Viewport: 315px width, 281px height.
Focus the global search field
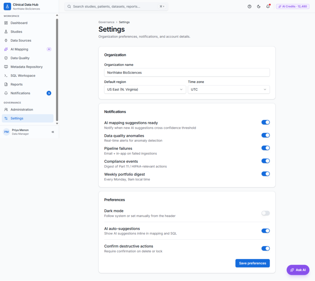click(x=116, y=6)
